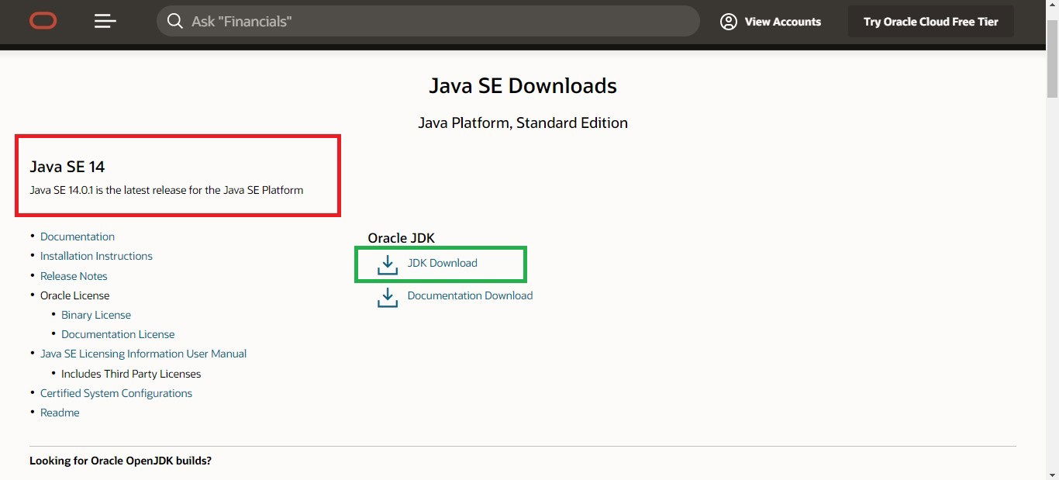Type in the Ask "Financials" search field
The image size is (1059, 480).
point(434,21)
